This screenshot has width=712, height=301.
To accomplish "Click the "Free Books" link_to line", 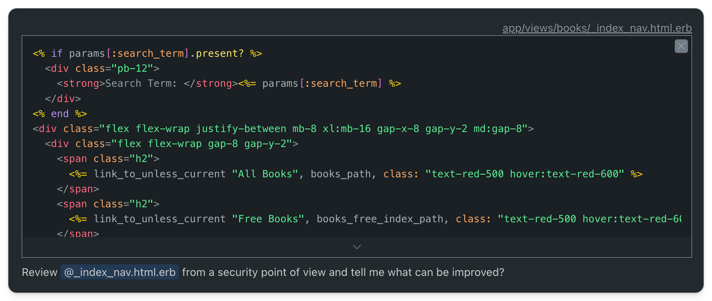I will (x=375, y=219).
